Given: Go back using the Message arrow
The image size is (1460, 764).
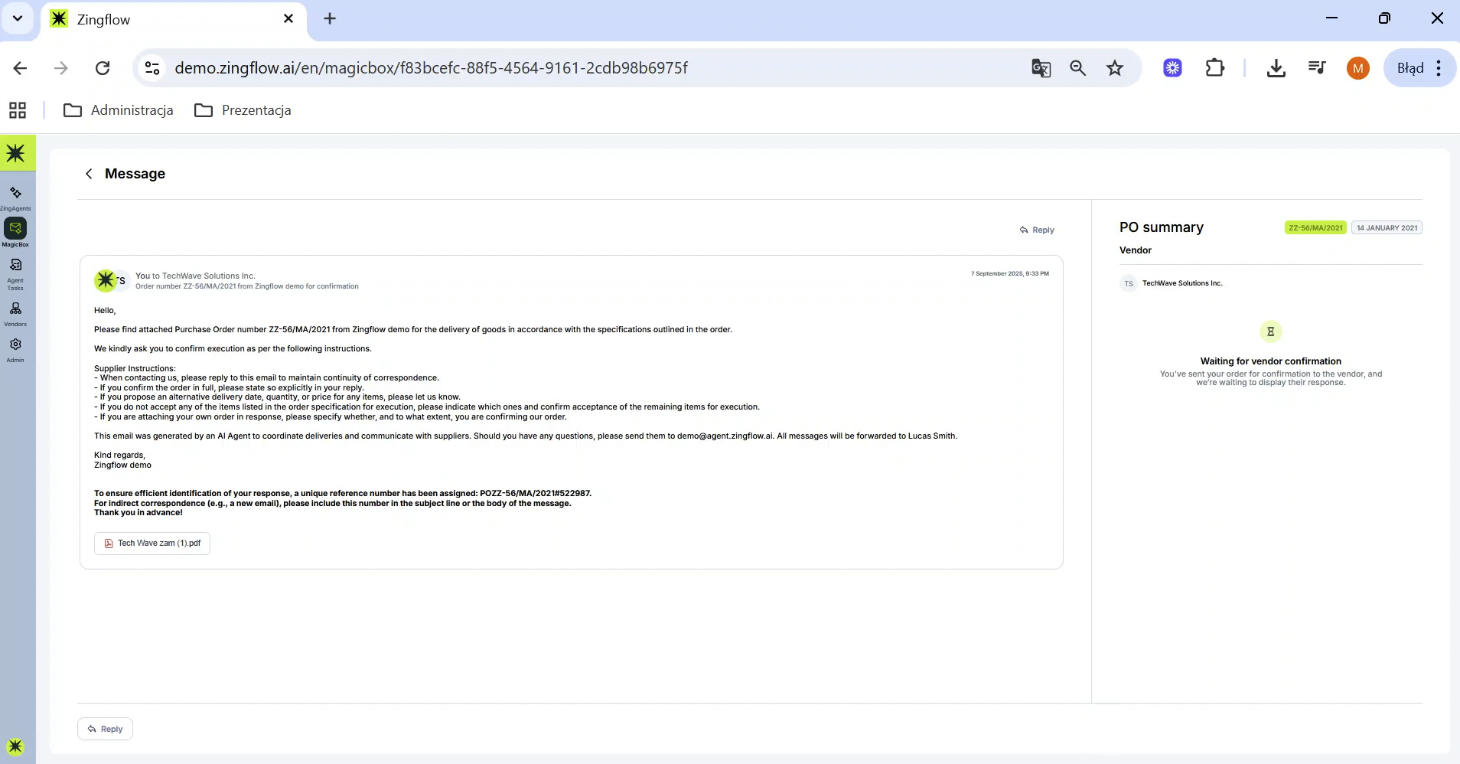Looking at the screenshot, I should 89,174.
